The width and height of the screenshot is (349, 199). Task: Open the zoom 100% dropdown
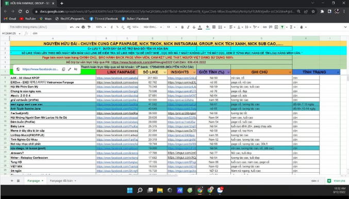click(101, 27)
